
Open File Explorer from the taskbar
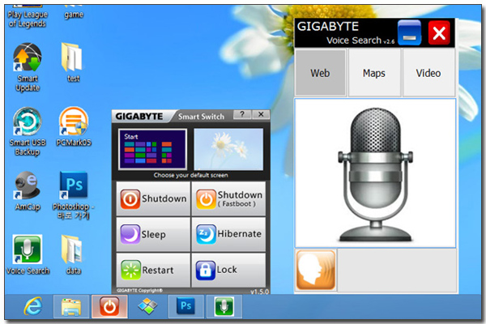pyautogui.click(x=71, y=307)
